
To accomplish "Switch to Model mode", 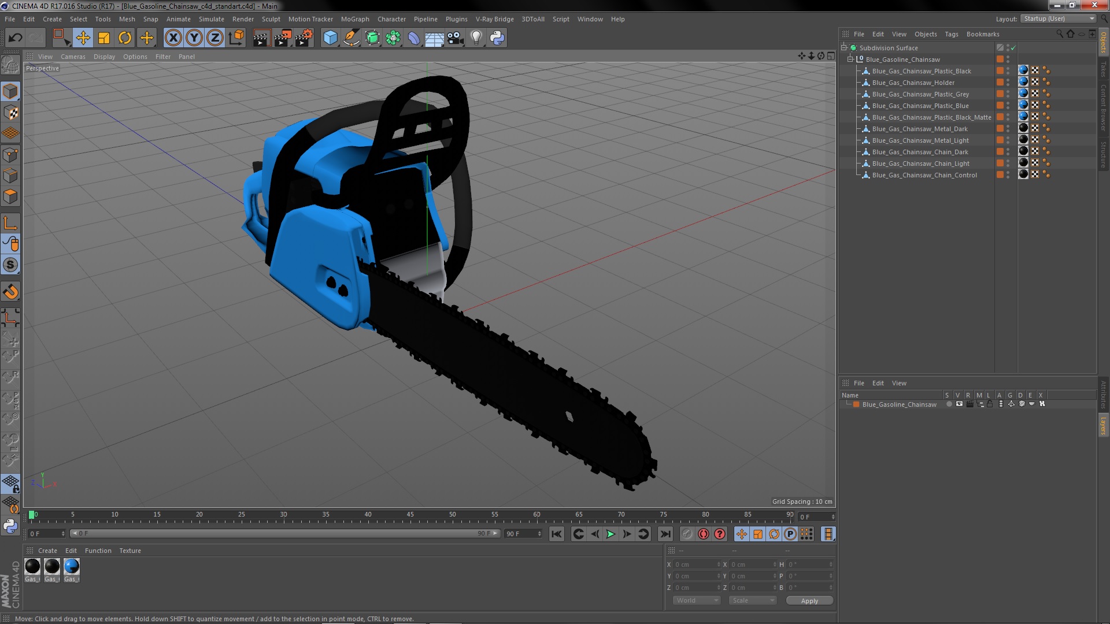I will click(x=10, y=91).
